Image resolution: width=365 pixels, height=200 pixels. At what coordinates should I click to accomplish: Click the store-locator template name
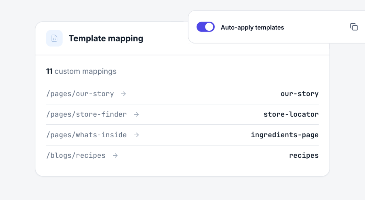(291, 114)
